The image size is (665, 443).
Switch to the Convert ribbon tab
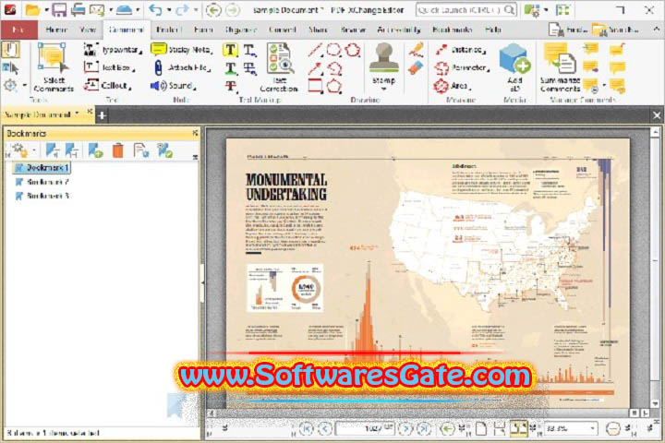coord(282,30)
